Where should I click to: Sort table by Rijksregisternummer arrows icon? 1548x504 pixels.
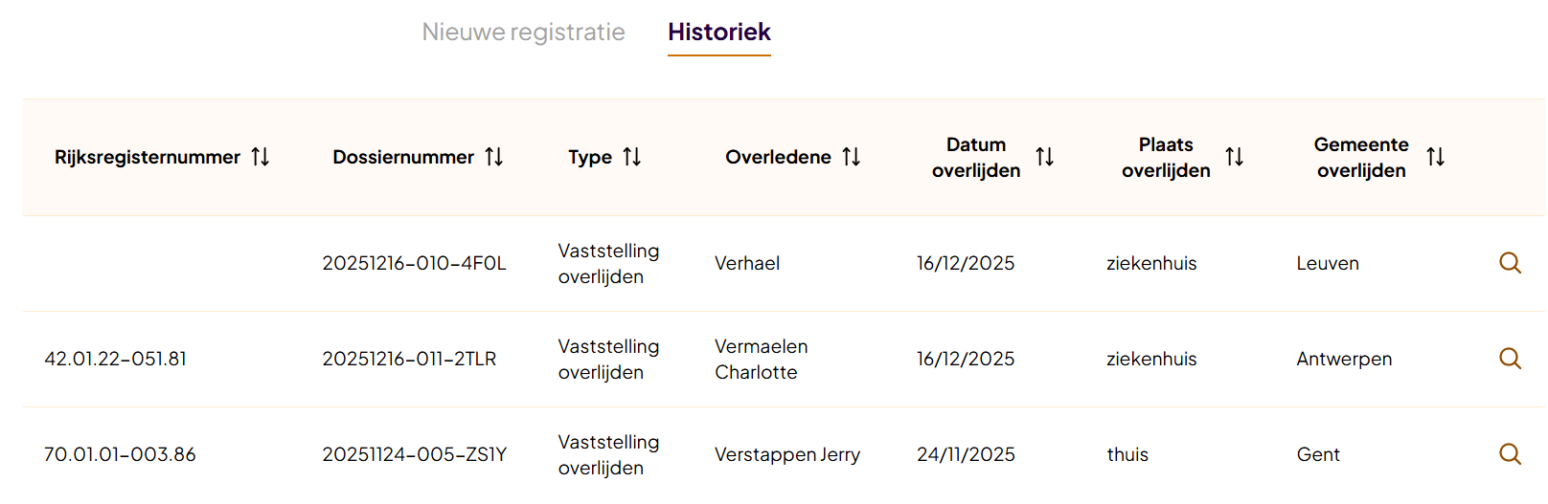click(261, 157)
